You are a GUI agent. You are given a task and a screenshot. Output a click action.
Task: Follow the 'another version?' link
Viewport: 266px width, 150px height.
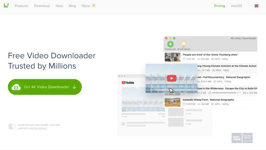tap(38, 128)
